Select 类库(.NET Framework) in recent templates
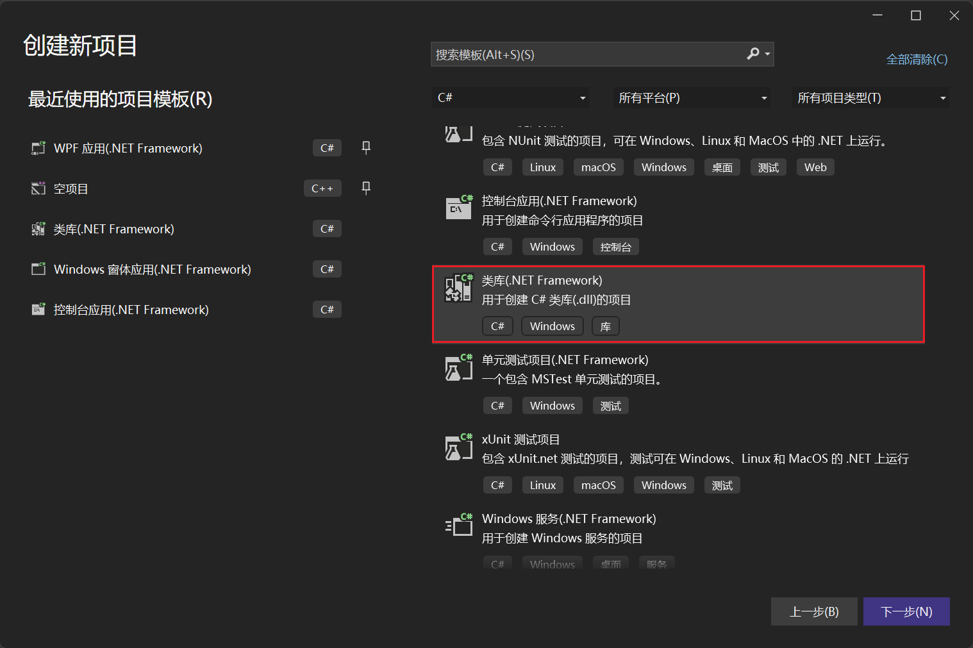The height and width of the screenshot is (648, 973). click(x=114, y=229)
